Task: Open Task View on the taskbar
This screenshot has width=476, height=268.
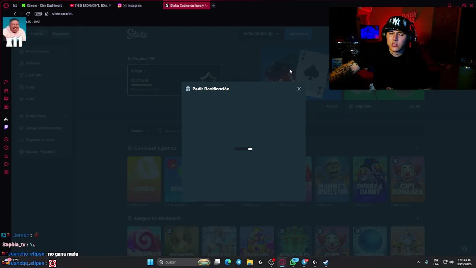Action: 217,262
